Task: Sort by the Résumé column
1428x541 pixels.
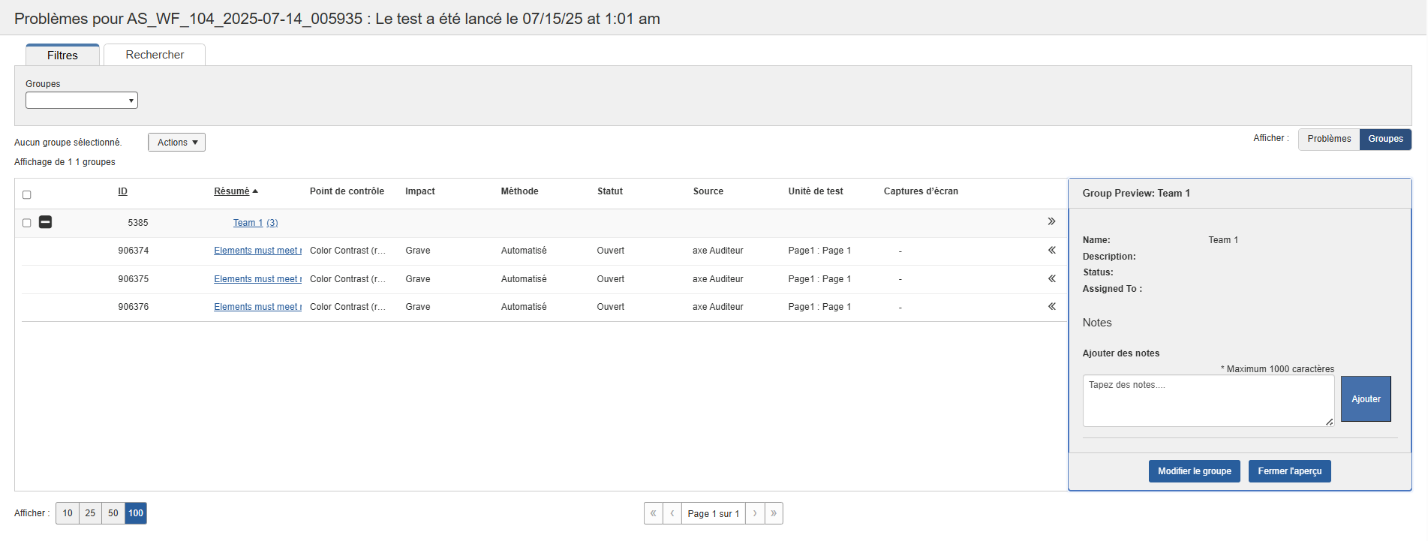Action: pyautogui.click(x=232, y=191)
